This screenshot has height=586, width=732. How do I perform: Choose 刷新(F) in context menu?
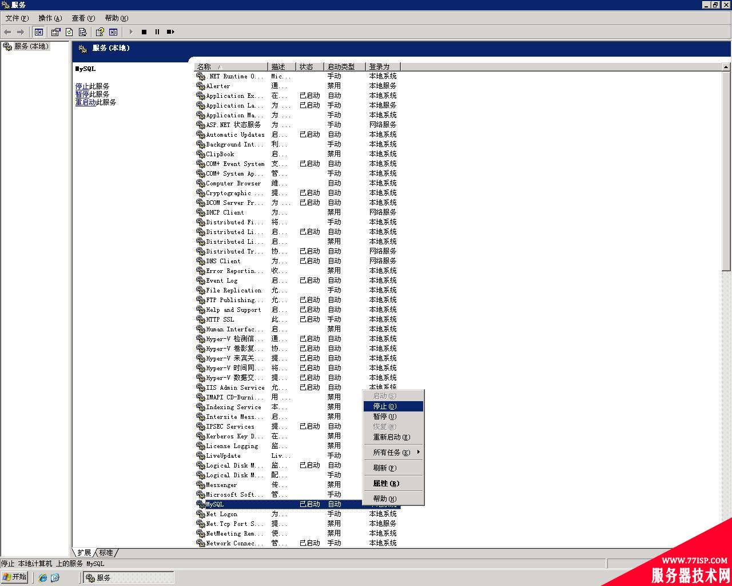(393, 468)
